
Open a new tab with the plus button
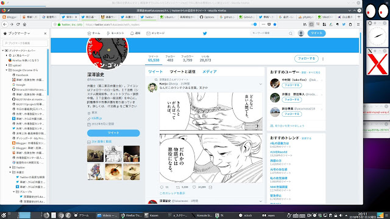click(x=359, y=17)
